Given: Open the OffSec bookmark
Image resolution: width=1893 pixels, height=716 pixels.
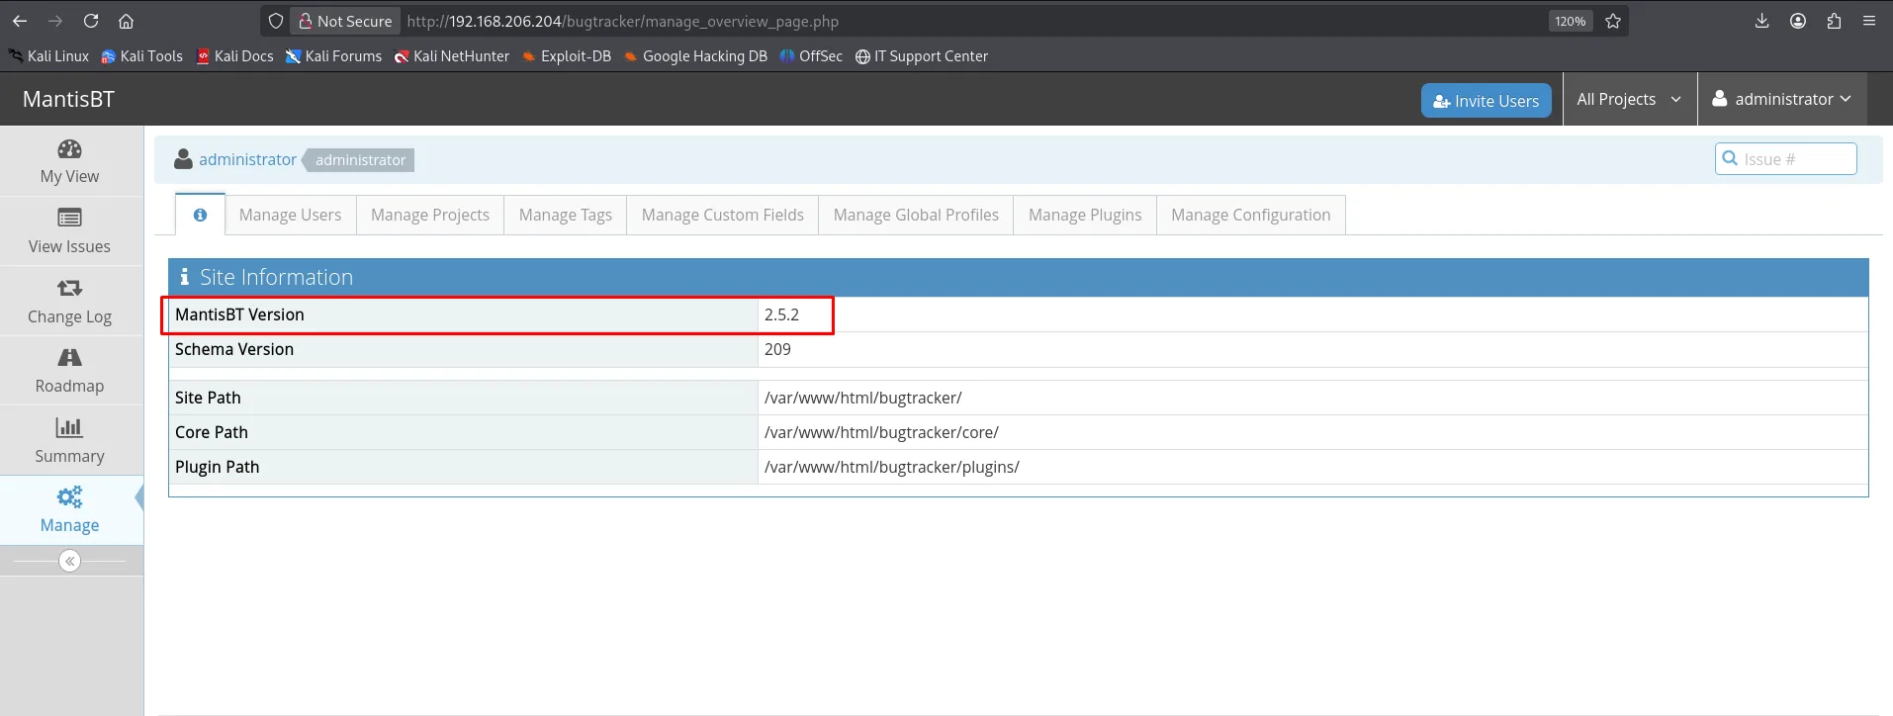Looking at the screenshot, I should pyautogui.click(x=811, y=56).
